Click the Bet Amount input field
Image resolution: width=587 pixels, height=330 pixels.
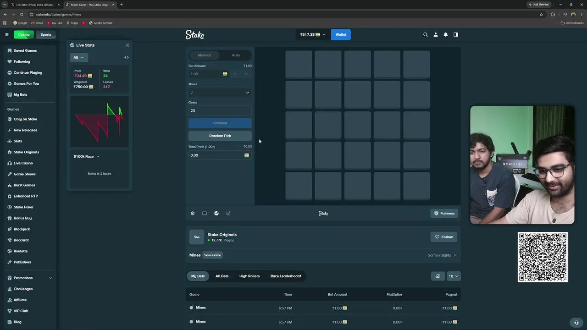coord(209,74)
